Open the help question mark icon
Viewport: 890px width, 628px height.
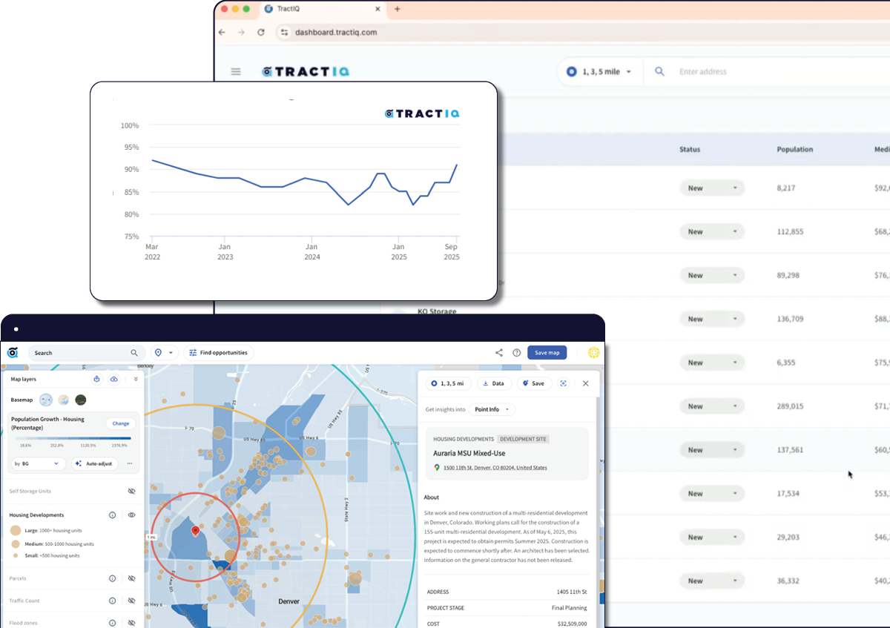(x=516, y=353)
